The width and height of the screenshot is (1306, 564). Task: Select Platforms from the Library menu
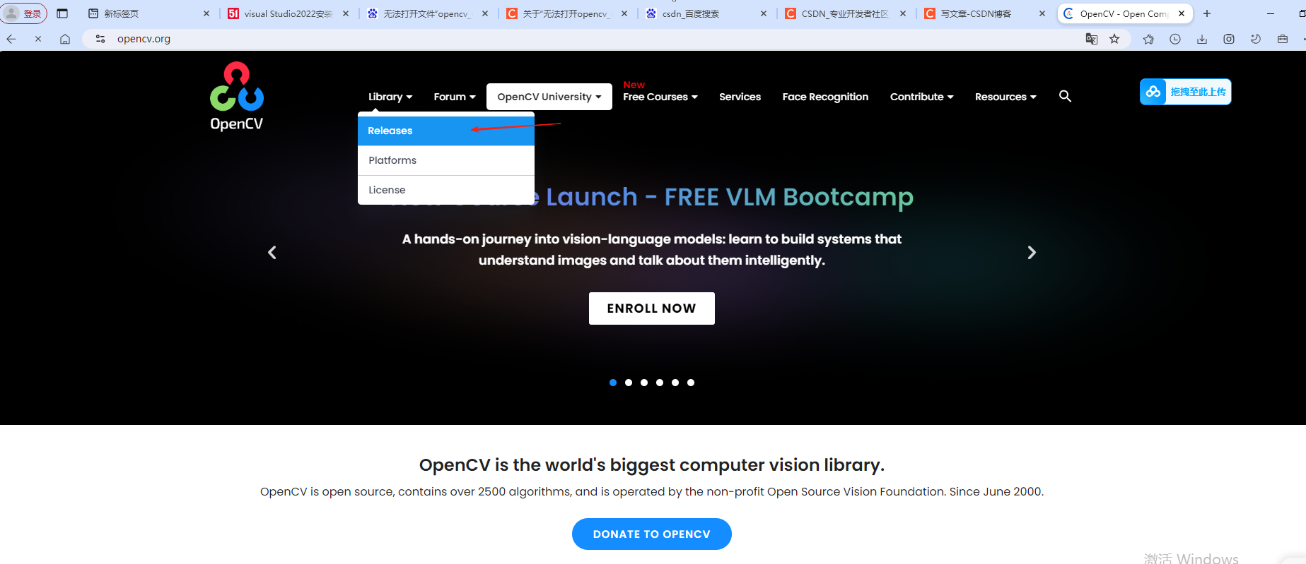[x=446, y=160]
